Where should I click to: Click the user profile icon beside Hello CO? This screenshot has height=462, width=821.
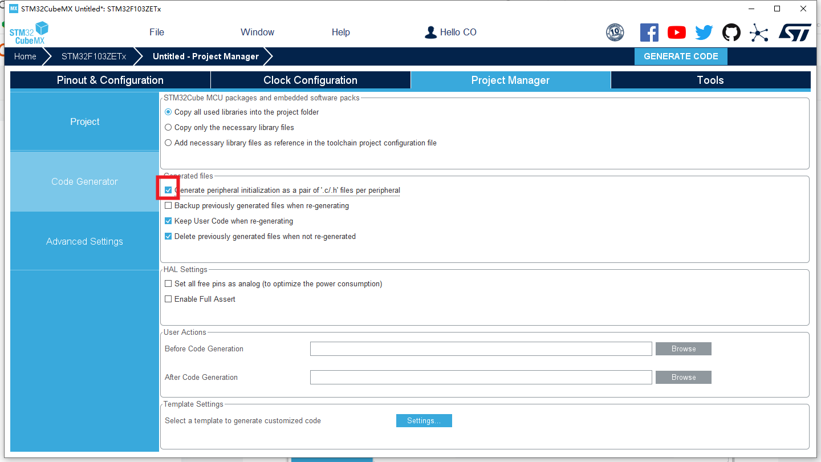coord(430,33)
